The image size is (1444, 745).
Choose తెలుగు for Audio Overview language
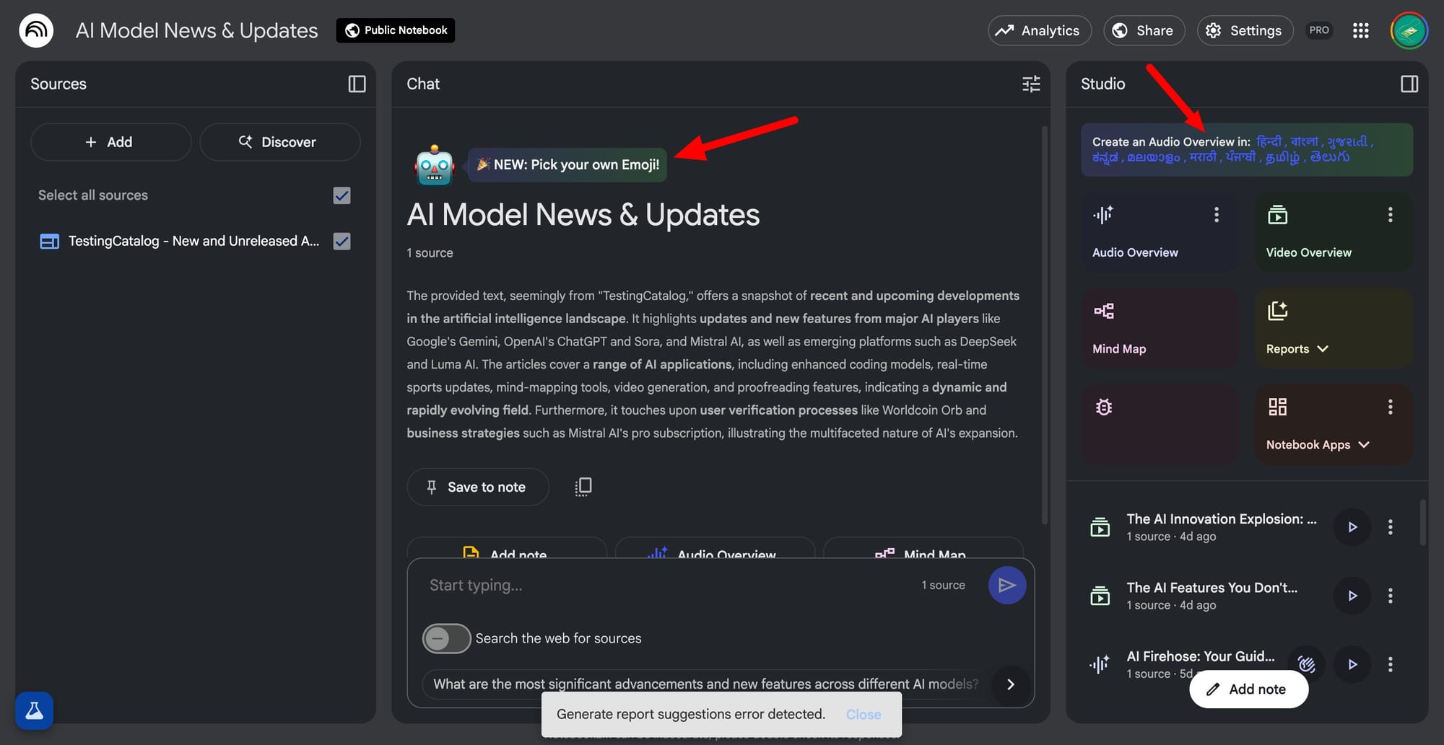[x=1330, y=157]
